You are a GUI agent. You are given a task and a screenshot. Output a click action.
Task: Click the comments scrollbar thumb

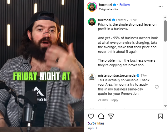coord(165,31)
